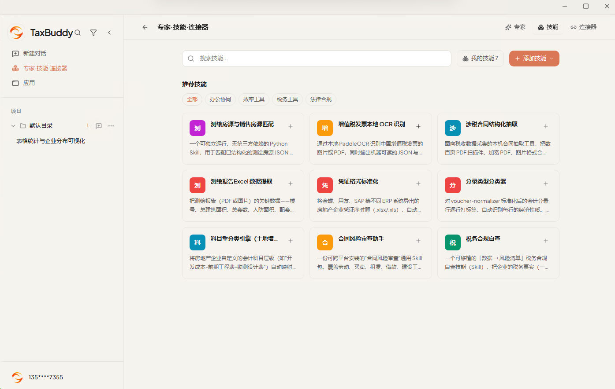
Task: Open the account 135****7355 profile
Action: [x=37, y=377]
